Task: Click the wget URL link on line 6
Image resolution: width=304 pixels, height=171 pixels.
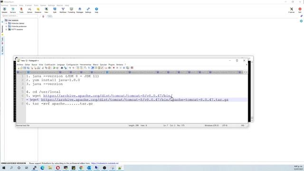Action: click(108, 96)
